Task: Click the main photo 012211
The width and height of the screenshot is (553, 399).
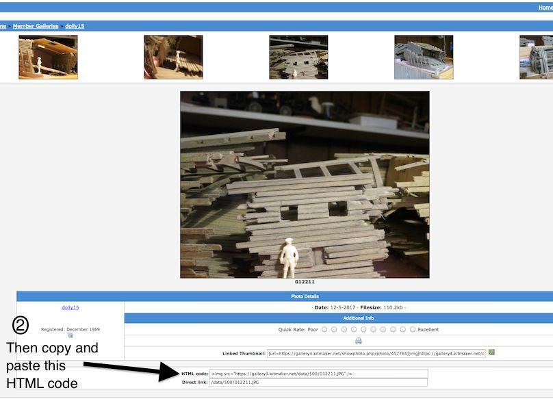Action: 305,185
